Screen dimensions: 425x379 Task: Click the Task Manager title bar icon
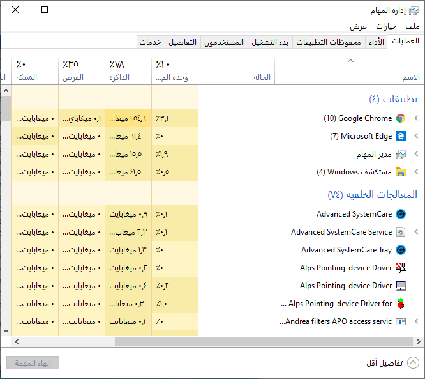point(414,11)
